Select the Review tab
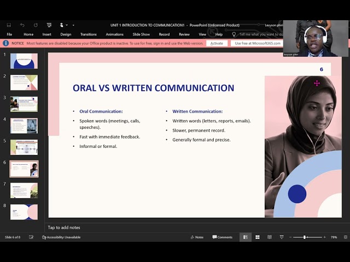350x262 pixels. point(184,34)
